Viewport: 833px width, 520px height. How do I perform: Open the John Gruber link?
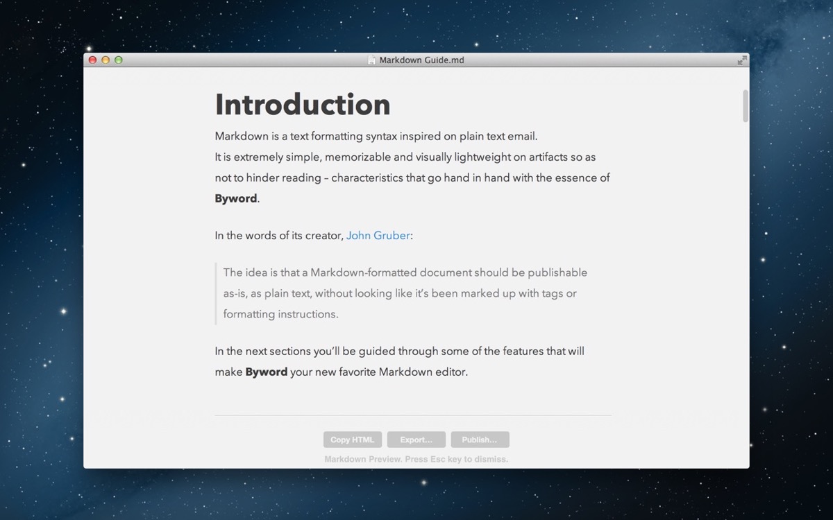tap(378, 236)
